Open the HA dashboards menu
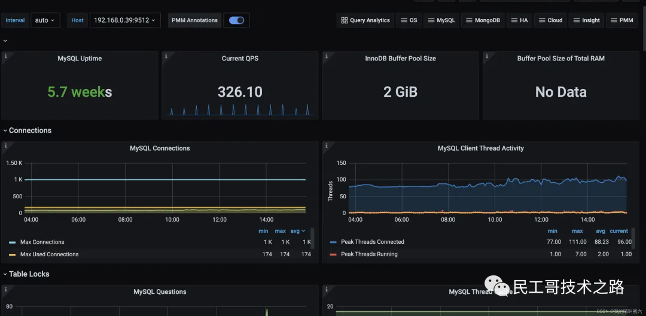This screenshot has width=646, height=316. 519,20
